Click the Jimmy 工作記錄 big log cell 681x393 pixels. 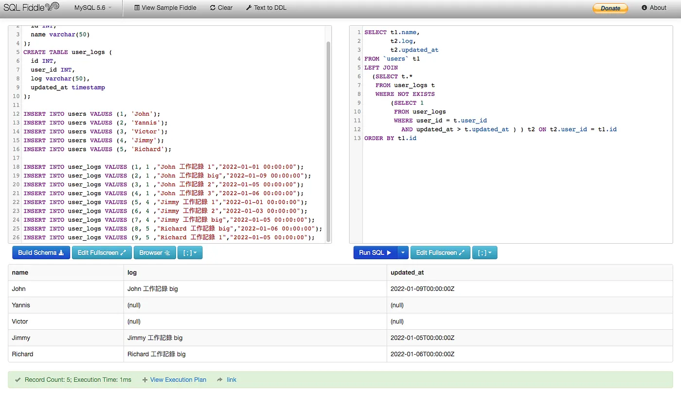pyautogui.click(x=255, y=338)
